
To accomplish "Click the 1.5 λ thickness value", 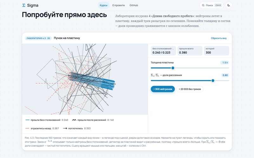I will point(225,63).
